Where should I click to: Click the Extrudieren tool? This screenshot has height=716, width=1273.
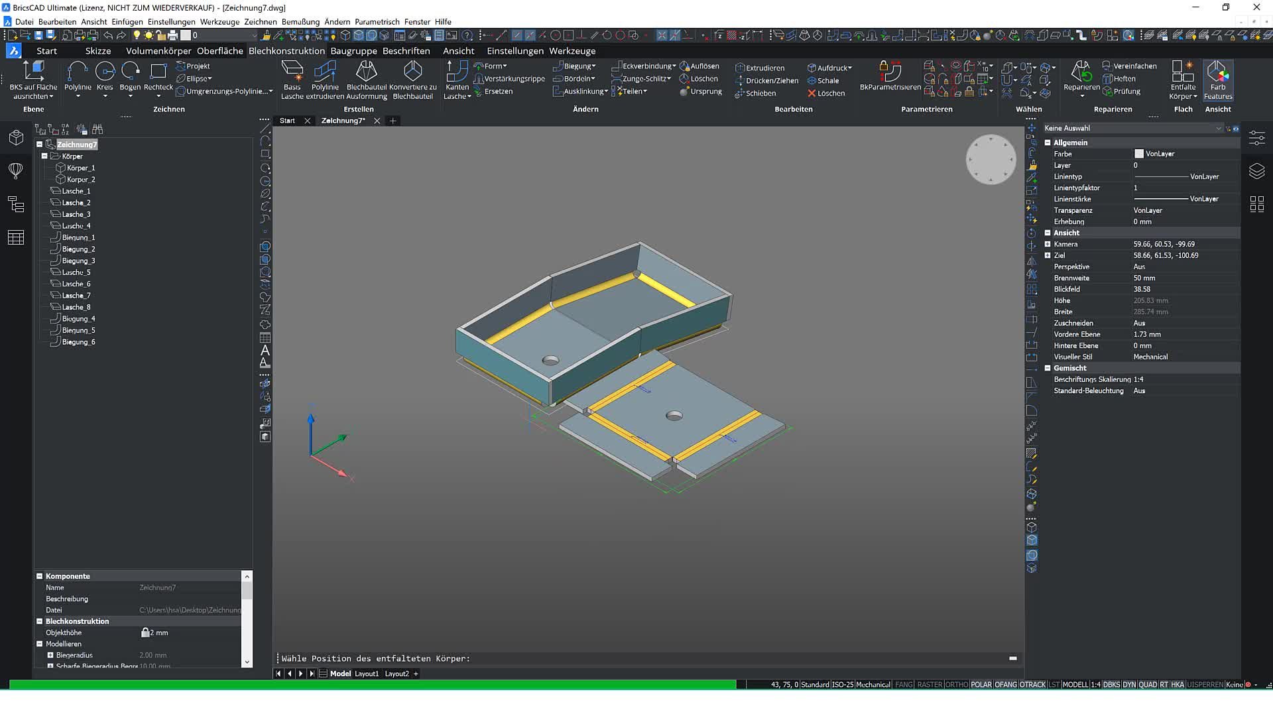760,68
